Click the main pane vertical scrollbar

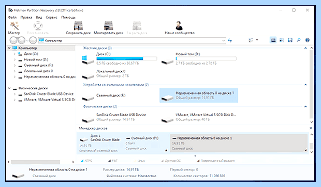[x=311, y=84]
